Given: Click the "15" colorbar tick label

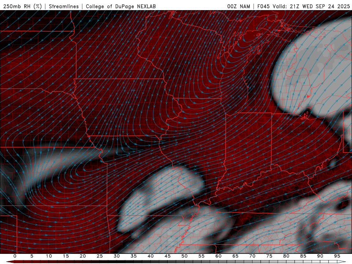Looking at the screenshot, I should click(66, 256).
